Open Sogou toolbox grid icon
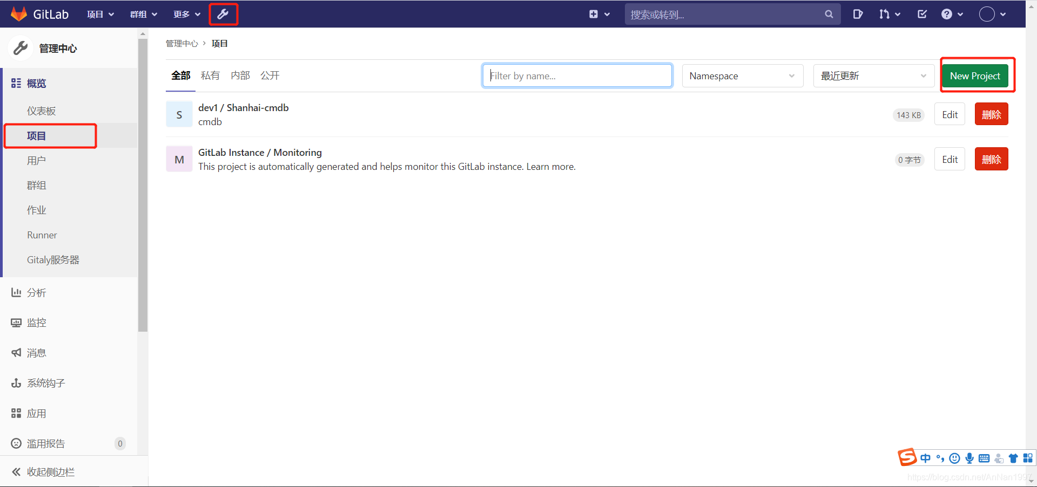The width and height of the screenshot is (1037, 487). [x=1028, y=458]
